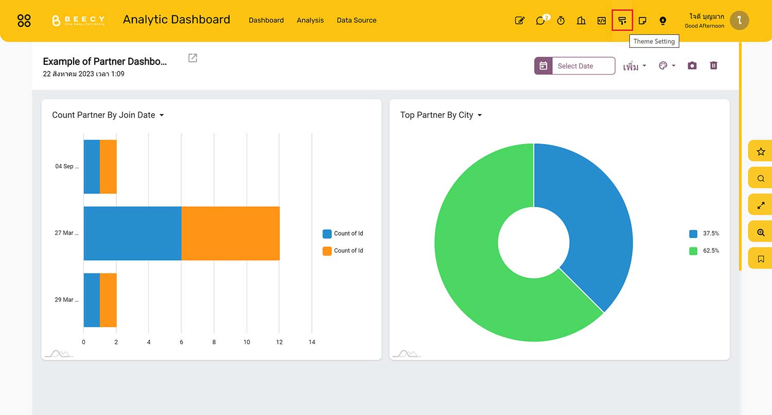
Task: Take dashboard snapshot with camera icon
Action: tap(692, 66)
